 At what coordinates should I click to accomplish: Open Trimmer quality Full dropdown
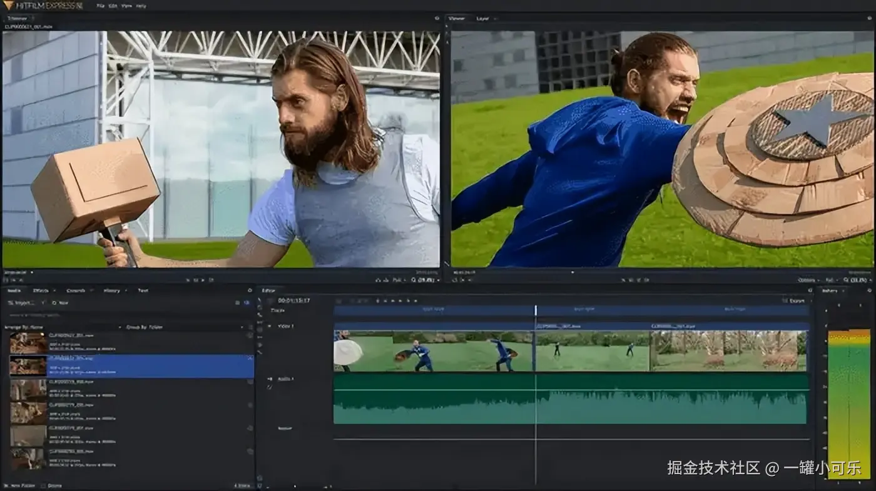click(x=399, y=280)
